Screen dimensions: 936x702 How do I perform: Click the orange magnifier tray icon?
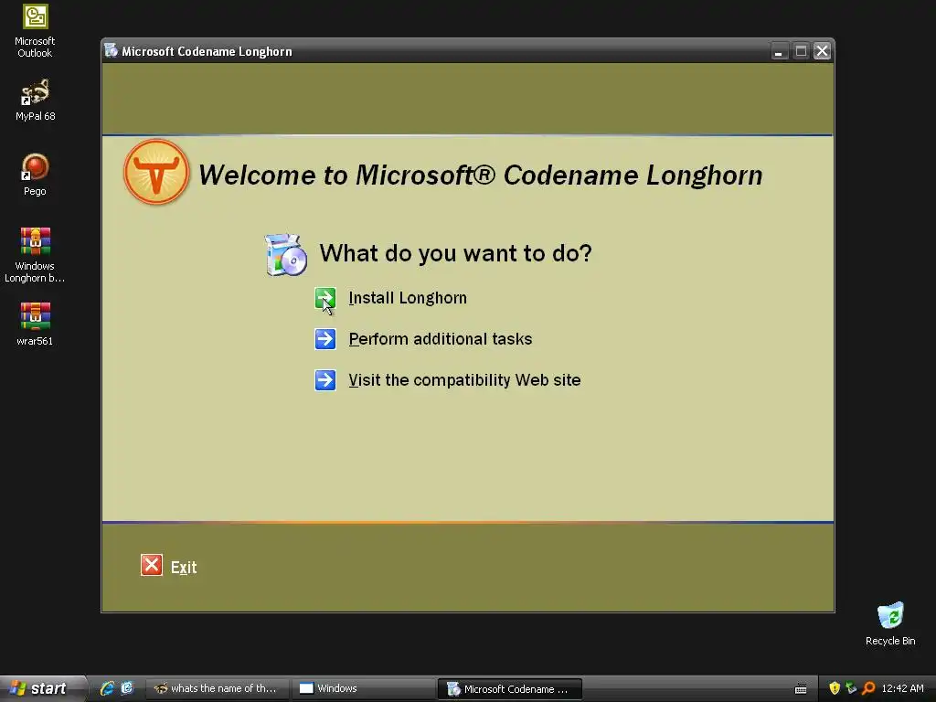[x=868, y=688]
